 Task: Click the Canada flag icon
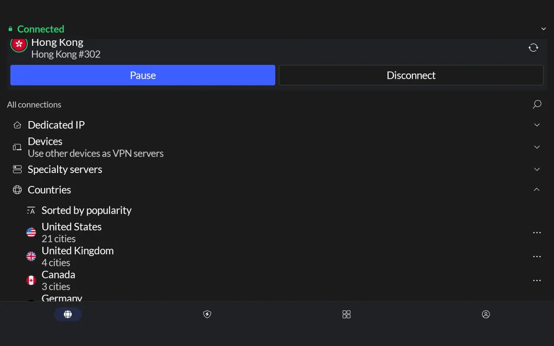(31, 280)
